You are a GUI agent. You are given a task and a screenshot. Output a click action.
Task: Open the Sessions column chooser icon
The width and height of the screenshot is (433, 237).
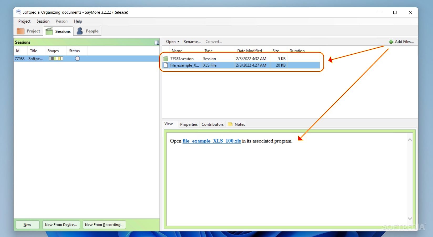tap(157, 42)
